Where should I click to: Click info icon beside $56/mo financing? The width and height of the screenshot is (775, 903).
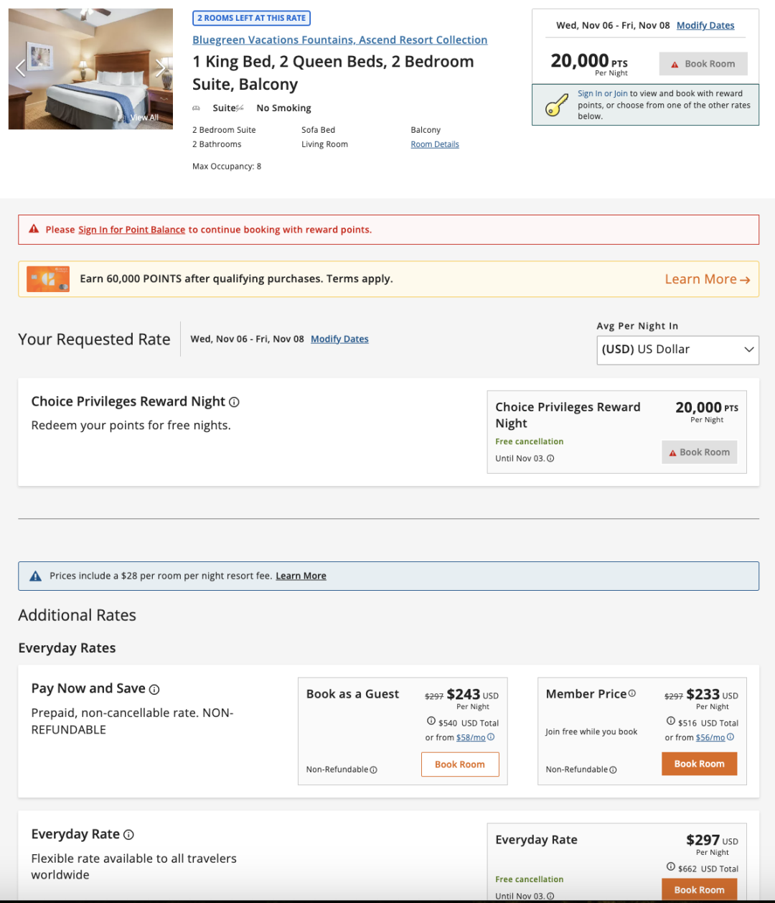tap(731, 737)
